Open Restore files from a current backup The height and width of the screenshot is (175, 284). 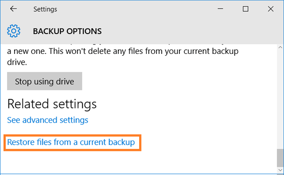[x=71, y=142]
